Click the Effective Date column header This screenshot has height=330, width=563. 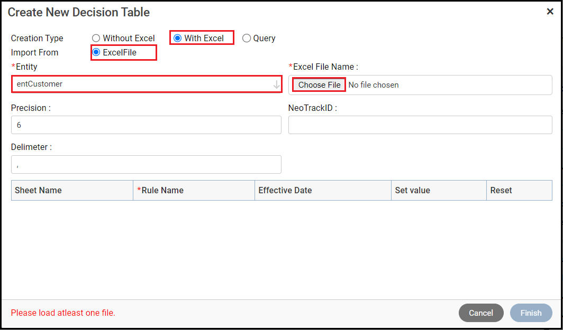[285, 190]
